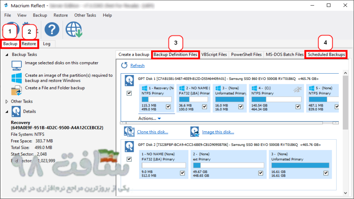Uncheck Disk 2 16.61 GB Unformatted partition checkbox
Screen dimensions: 354x199
[x=326, y=173]
